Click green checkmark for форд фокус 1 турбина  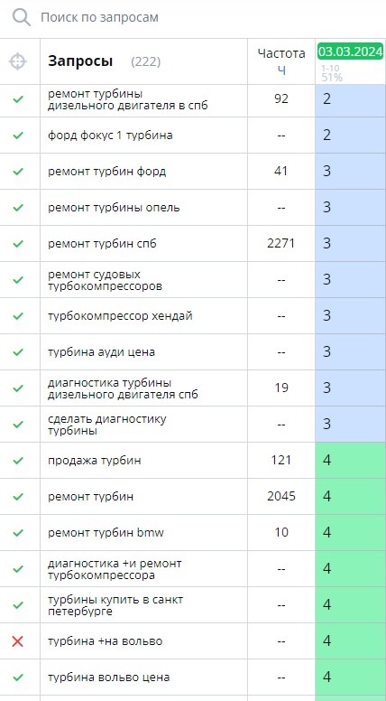click(x=18, y=135)
